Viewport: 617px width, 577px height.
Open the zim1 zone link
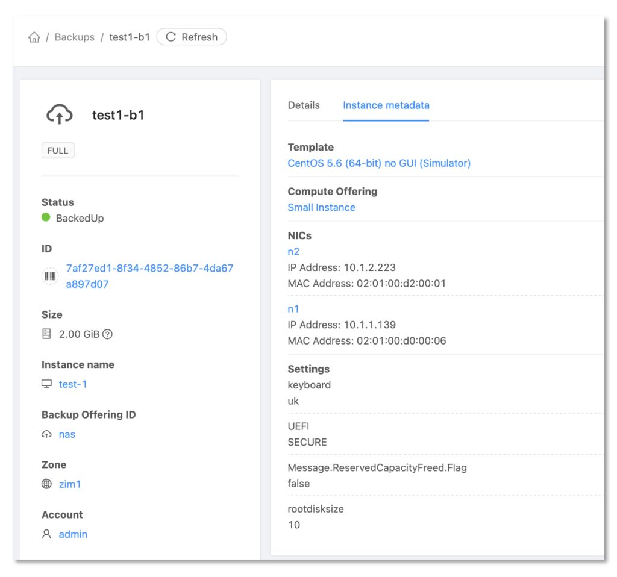coord(70,484)
